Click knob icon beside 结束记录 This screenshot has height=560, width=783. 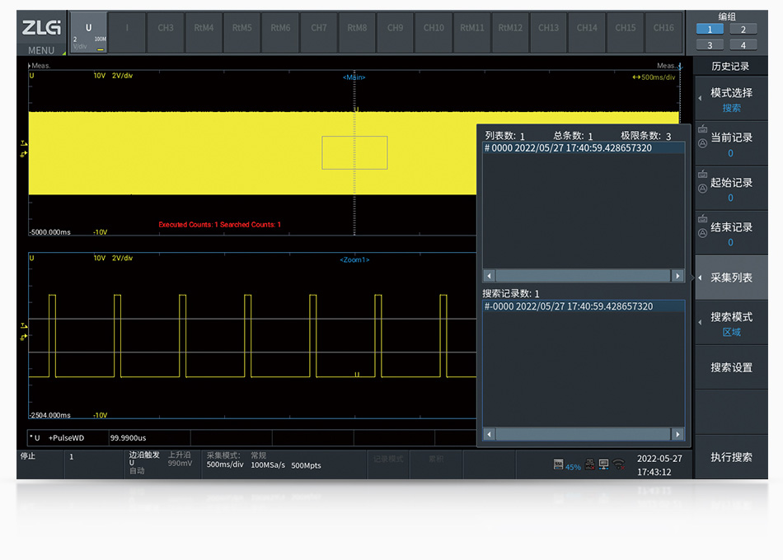point(702,233)
